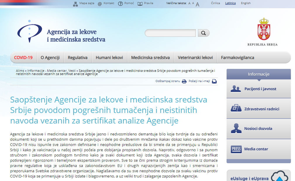The image size is (295, 181).
Task: Click the magnifier search button
Action: (203, 33)
